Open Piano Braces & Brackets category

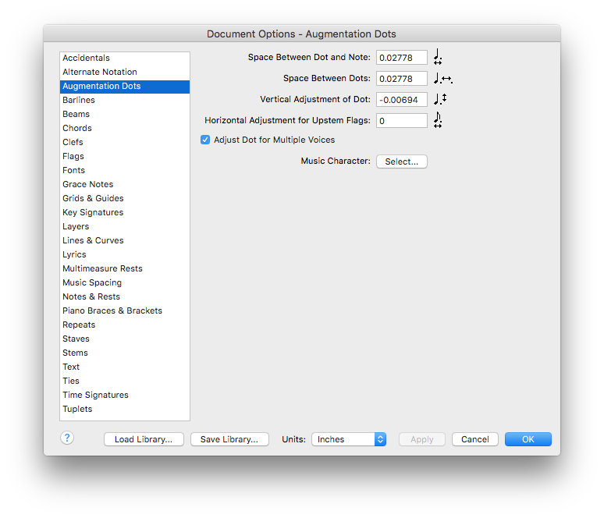coord(125,310)
